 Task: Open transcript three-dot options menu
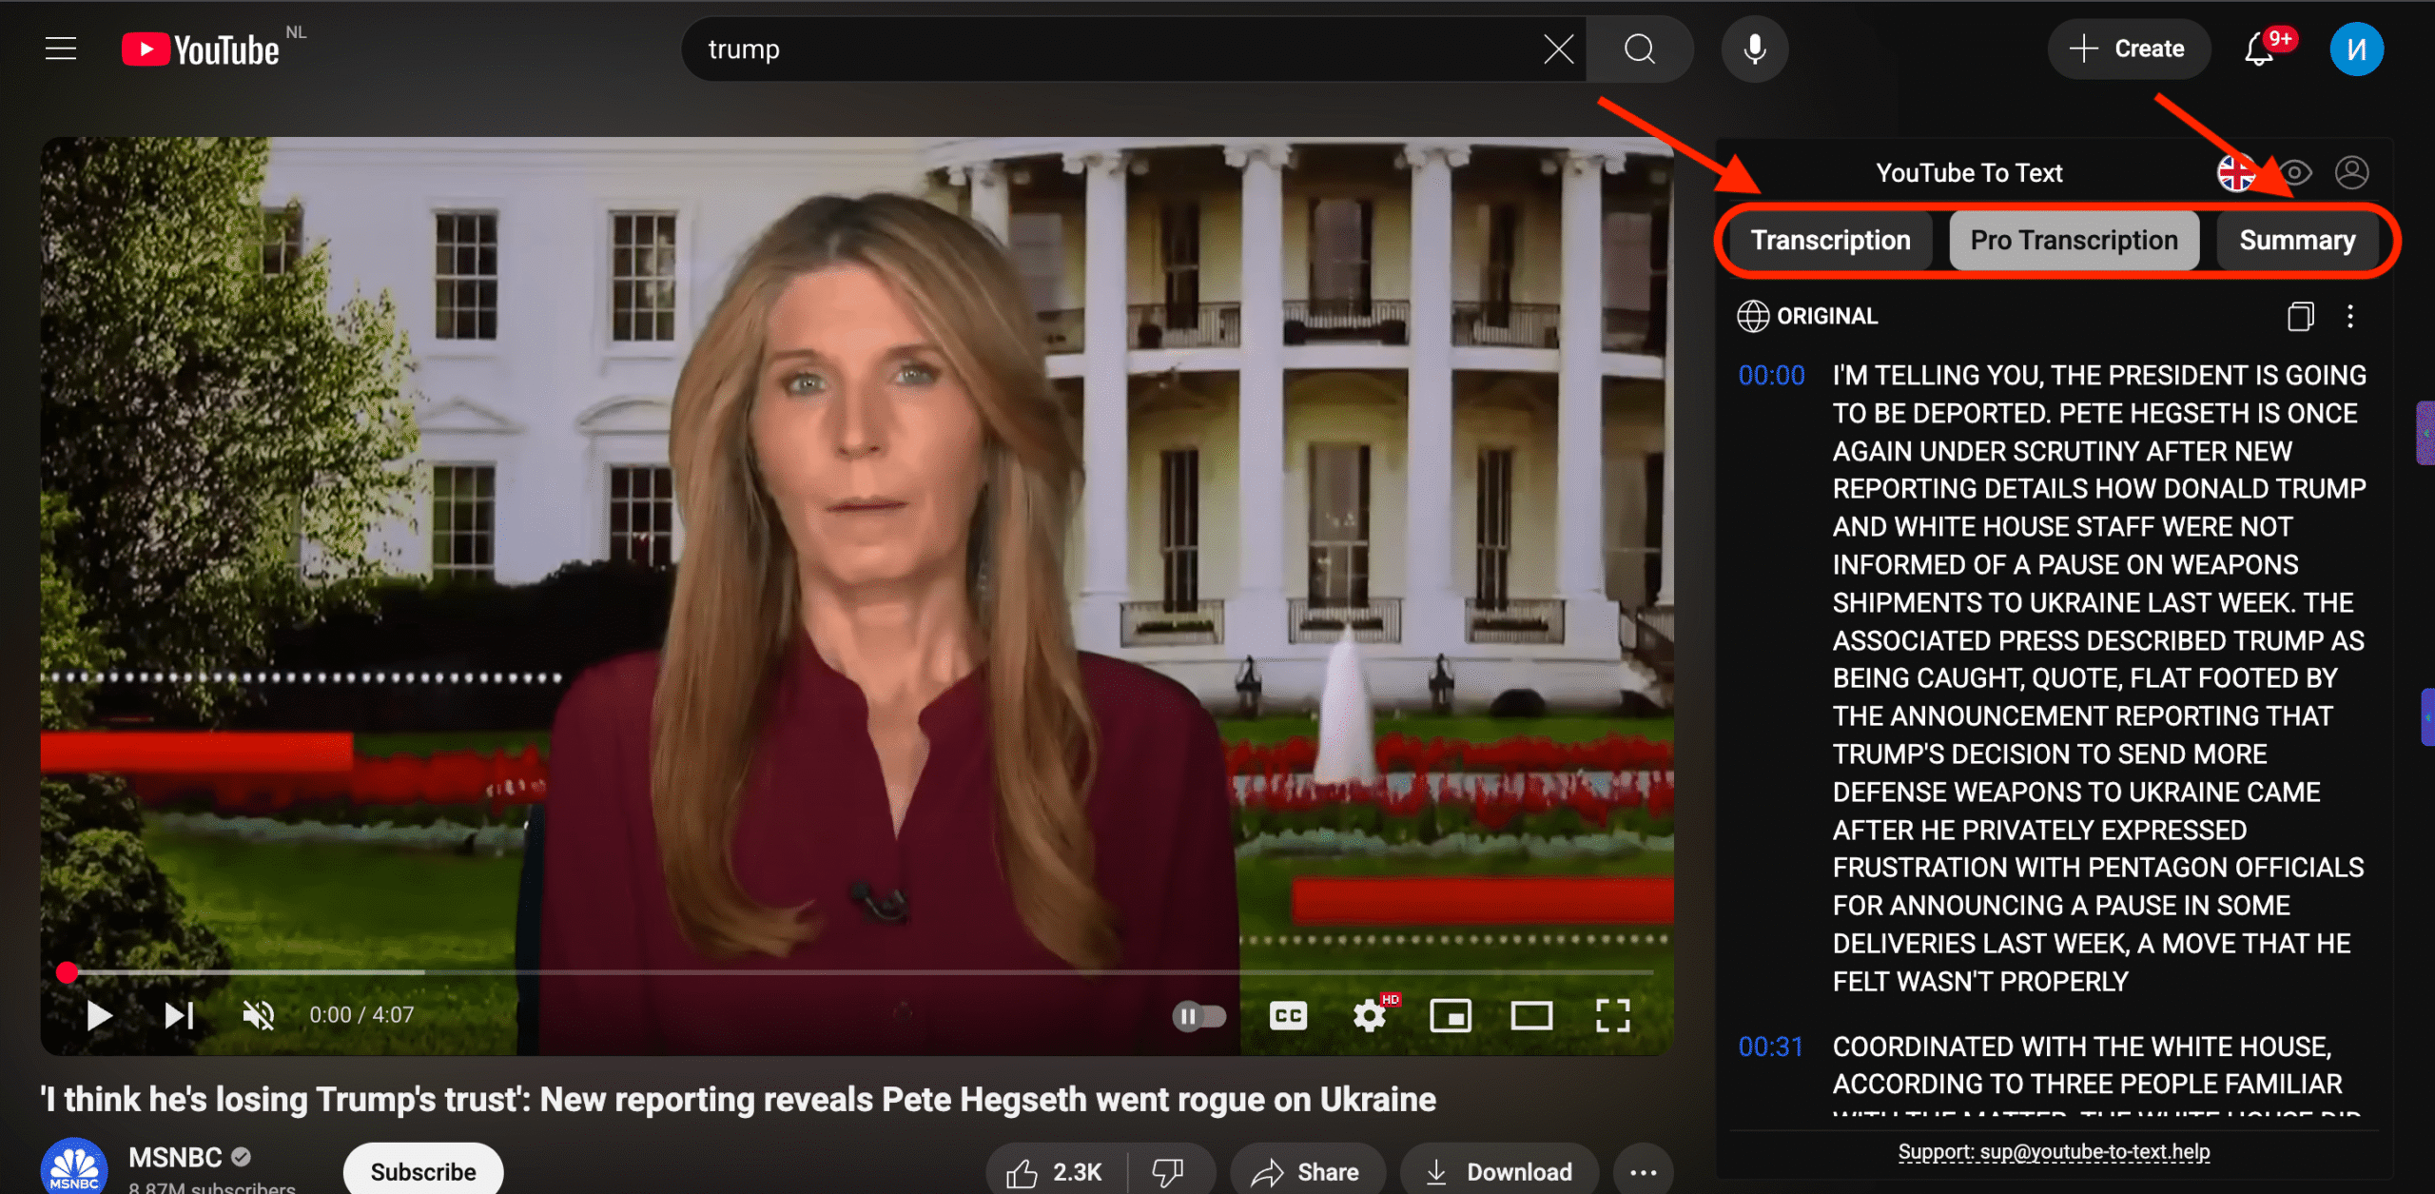(2349, 316)
